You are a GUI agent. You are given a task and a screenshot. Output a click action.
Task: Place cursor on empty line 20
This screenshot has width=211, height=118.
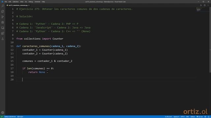pos(105,79)
